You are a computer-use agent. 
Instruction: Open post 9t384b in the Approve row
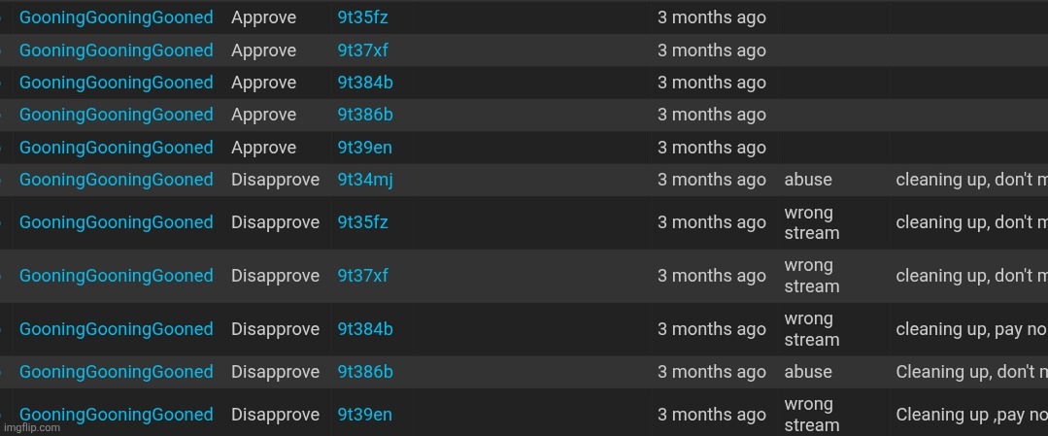[365, 83]
